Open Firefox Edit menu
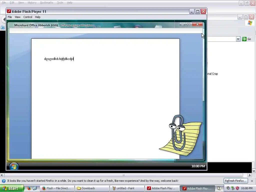 click(x=12, y=2)
